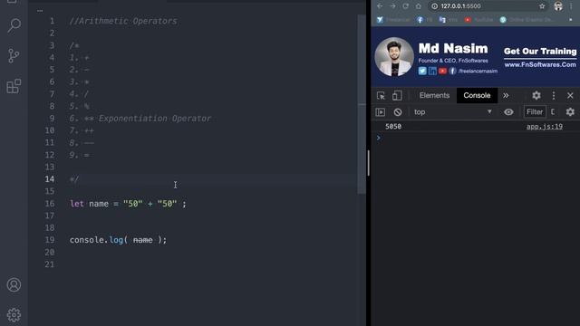Click the editor vertical scrollbar
Viewport: 580px width, 326px height.
(x=362, y=104)
